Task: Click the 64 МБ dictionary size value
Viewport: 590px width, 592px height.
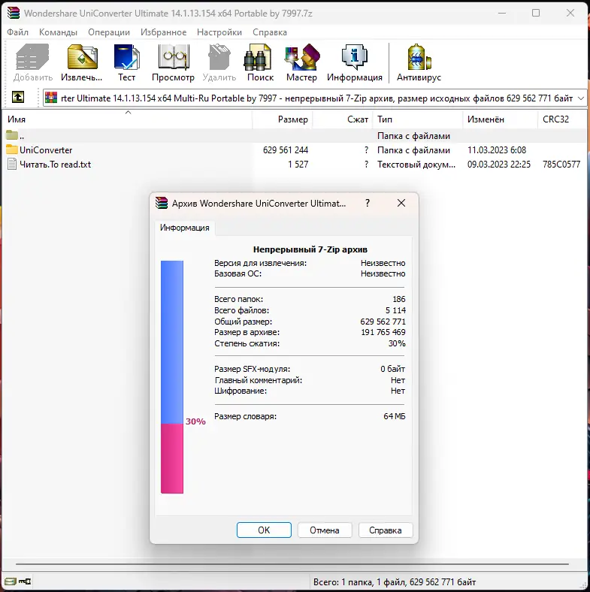Action: pyautogui.click(x=395, y=416)
